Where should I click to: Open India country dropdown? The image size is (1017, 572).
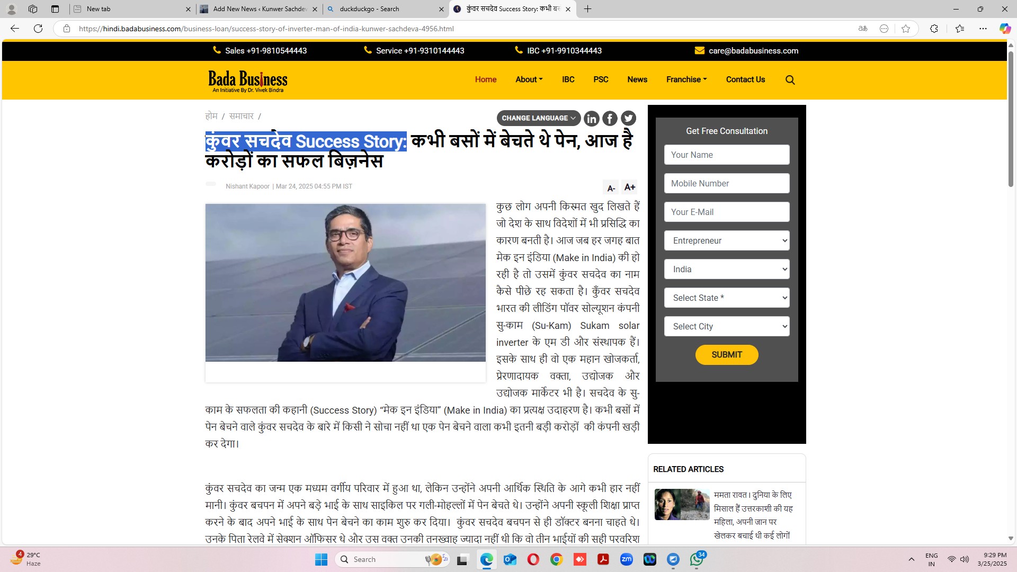pyautogui.click(x=727, y=269)
